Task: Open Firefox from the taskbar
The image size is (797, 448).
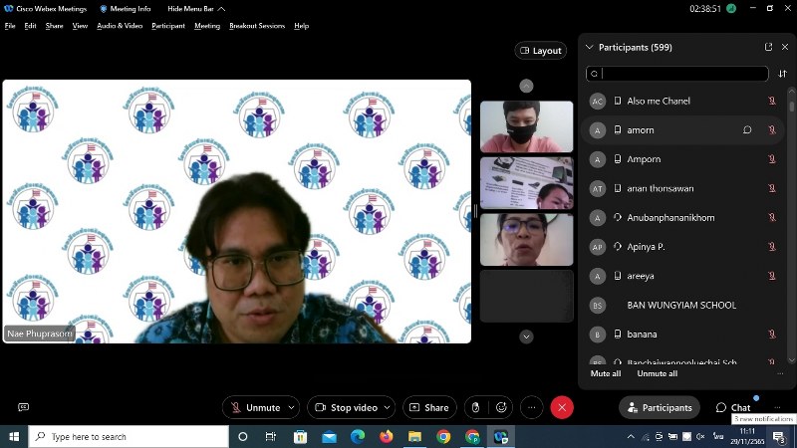Action: (x=387, y=436)
